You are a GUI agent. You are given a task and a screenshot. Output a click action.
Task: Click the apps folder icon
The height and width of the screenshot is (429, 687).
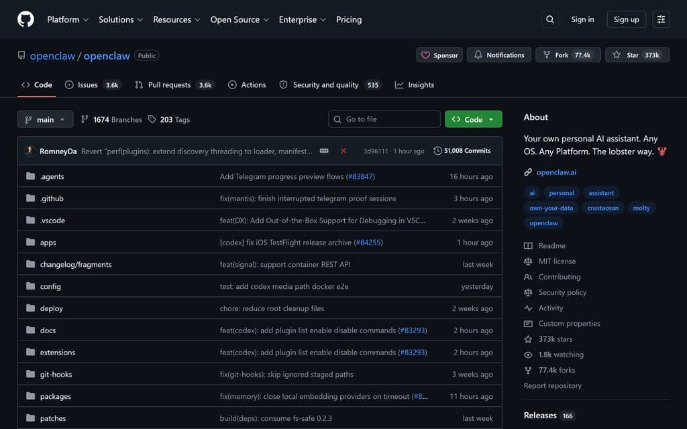[x=30, y=242]
